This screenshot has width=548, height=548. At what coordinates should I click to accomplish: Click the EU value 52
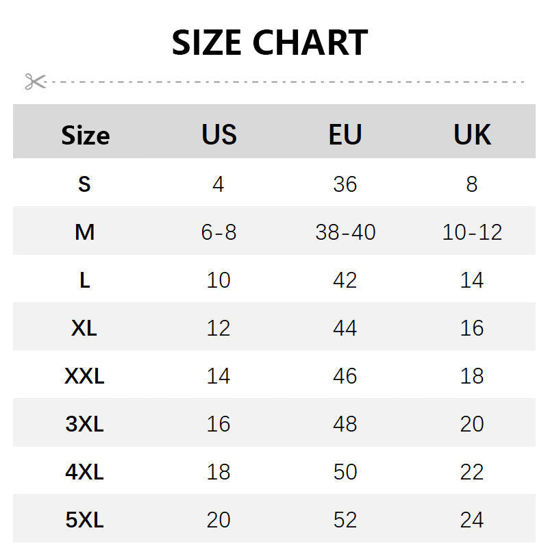click(345, 520)
